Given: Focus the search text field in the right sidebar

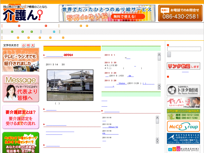Looking at the screenshot, I should 184,49.
